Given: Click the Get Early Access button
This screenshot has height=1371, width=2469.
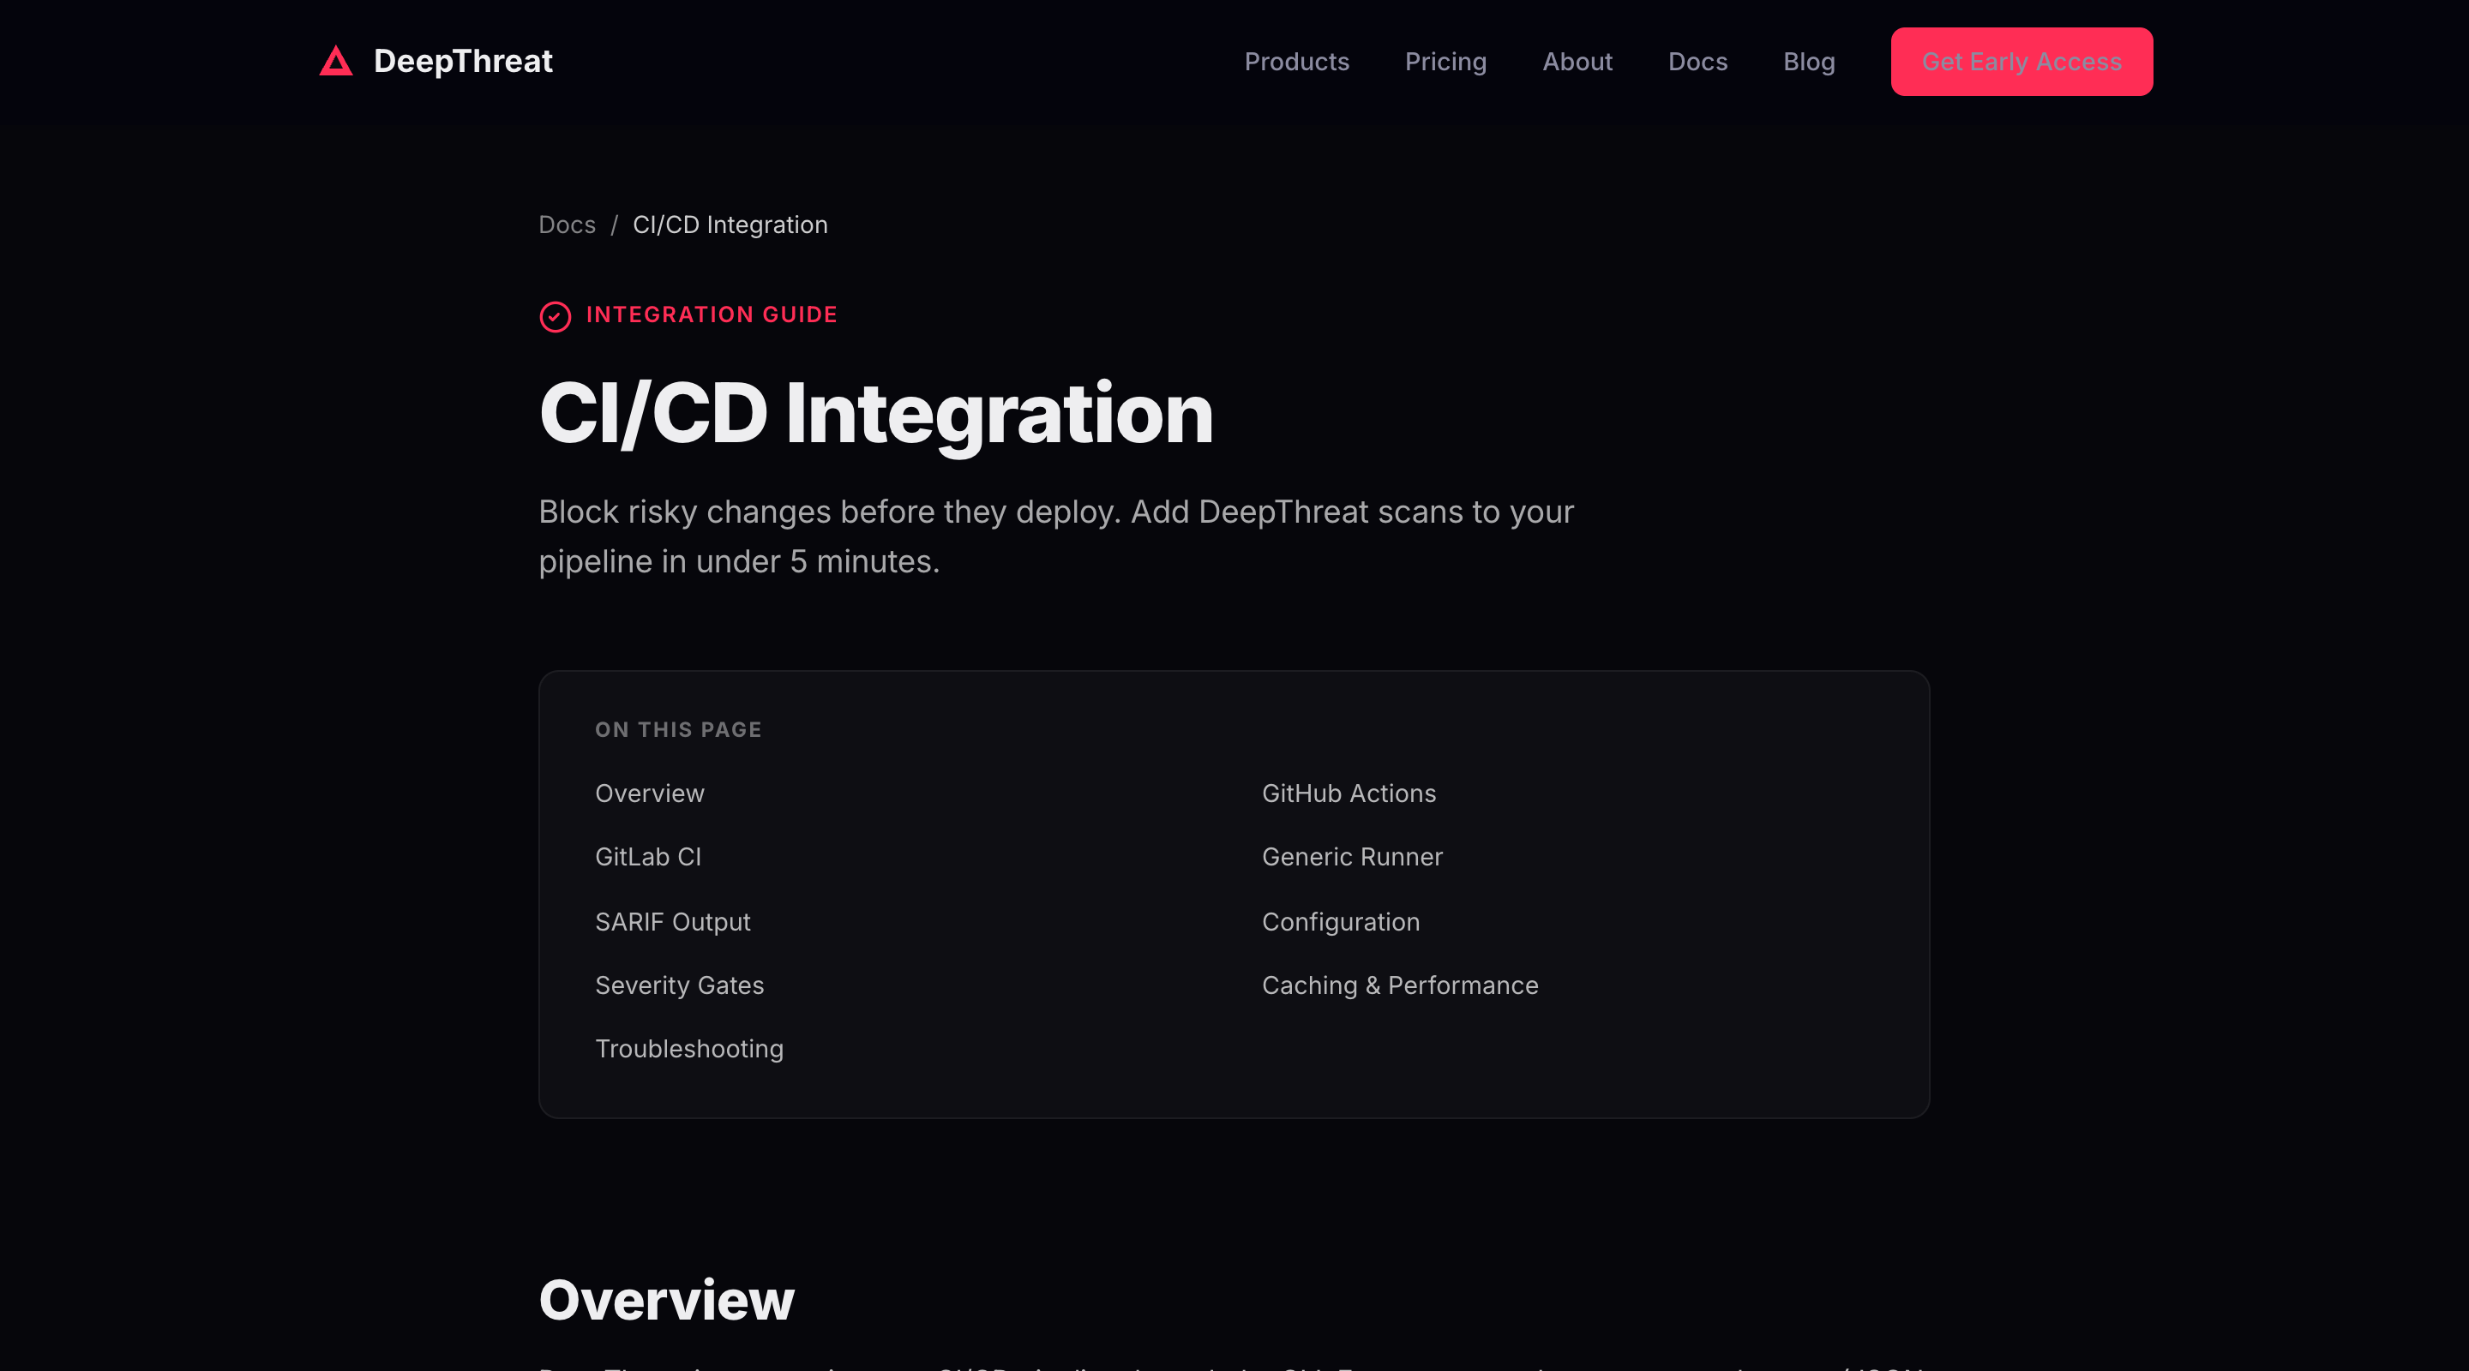Looking at the screenshot, I should tap(2021, 62).
